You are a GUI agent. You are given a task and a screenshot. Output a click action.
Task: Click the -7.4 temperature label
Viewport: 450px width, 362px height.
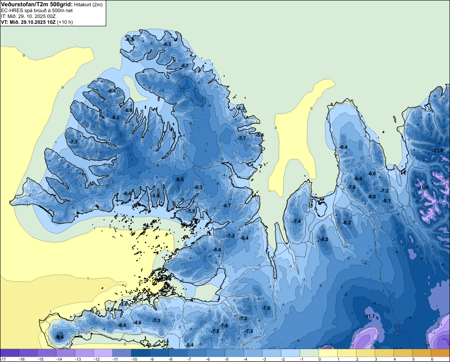(297, 221)
